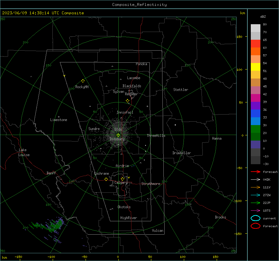279x261 pixels.
Task: Select the HighRiver label
Action: [x=129, y=218]
